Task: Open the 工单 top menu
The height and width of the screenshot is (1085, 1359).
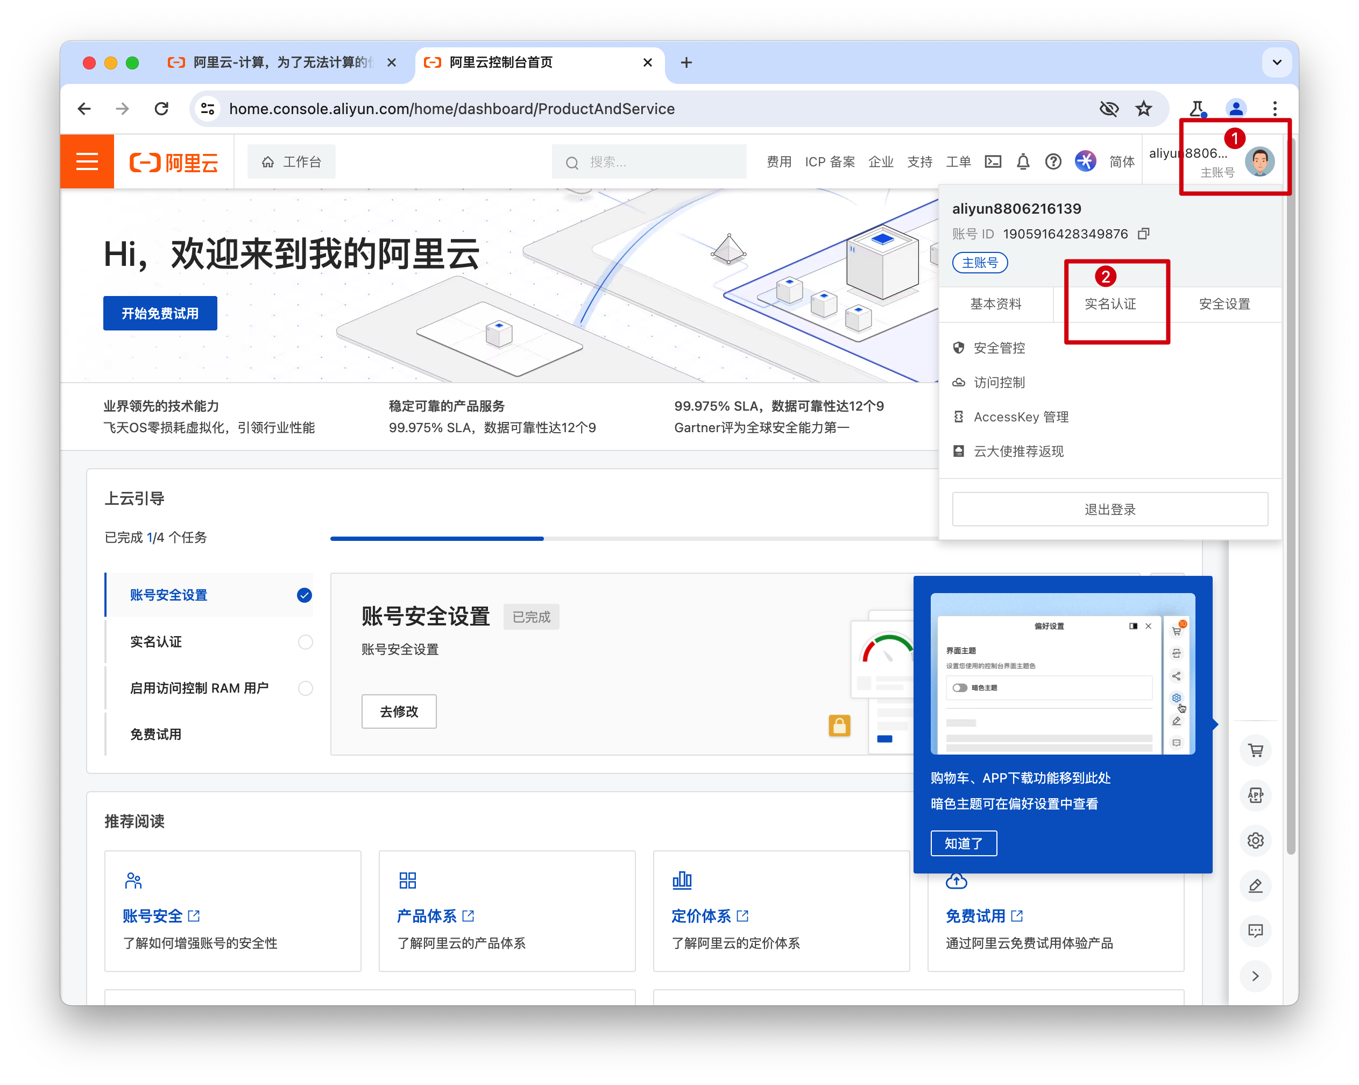Action: tap(958, 162)
